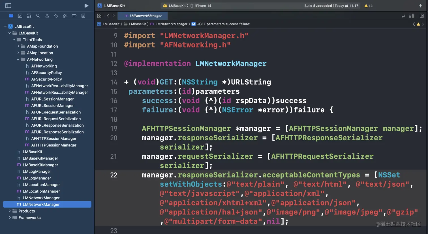
Task: Expand the Products folder
Action: tap(10, 211)
